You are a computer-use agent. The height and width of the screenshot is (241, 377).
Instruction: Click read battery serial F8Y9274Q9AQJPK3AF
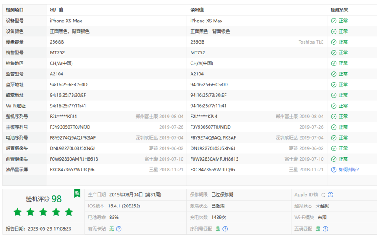point(213,138)
